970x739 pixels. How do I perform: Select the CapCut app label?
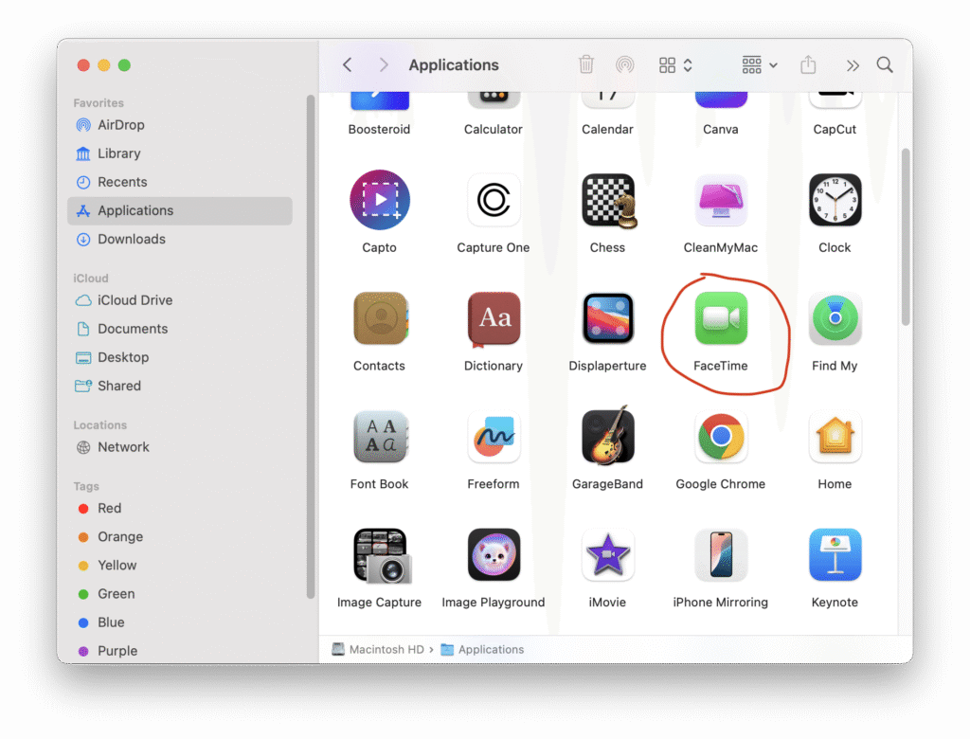[835, 130]
